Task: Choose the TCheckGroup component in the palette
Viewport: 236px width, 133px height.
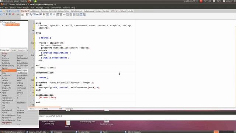Action: [x=74, y=14]
